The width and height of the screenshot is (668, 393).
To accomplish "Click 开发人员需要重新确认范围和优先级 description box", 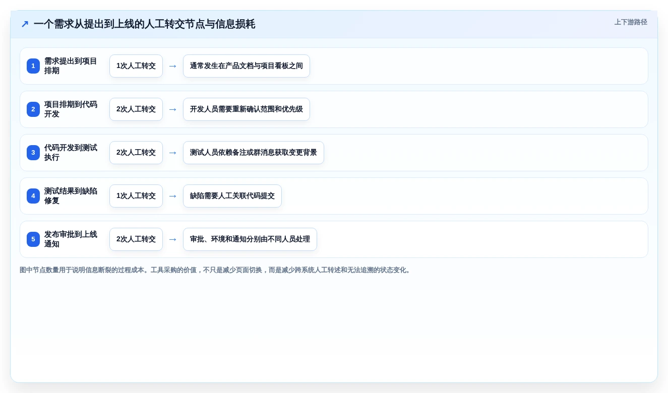I will coord(247,109).
